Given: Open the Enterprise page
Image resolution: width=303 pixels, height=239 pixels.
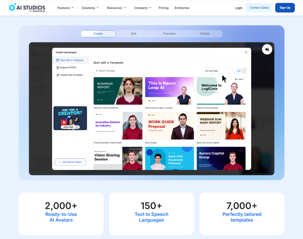Looking at the screenshot, I should [x=182, y=8].
